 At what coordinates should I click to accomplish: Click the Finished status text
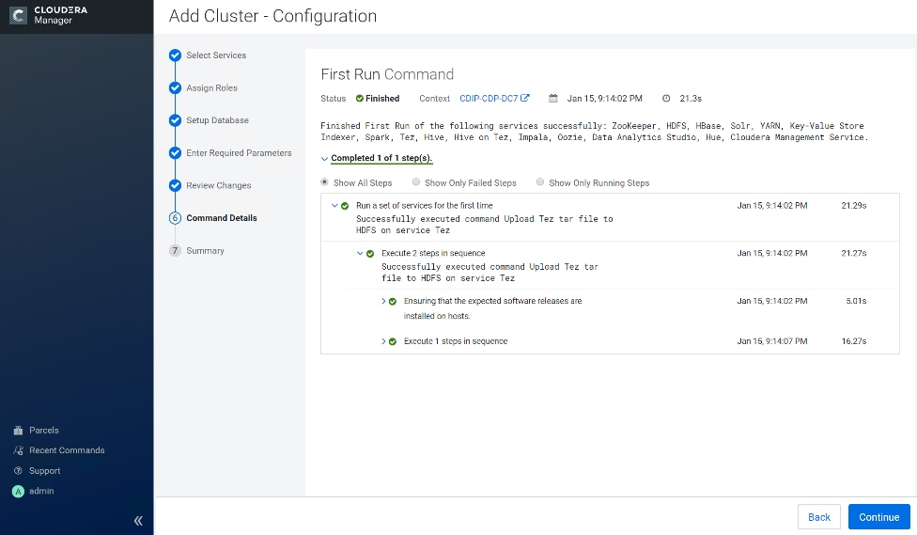coord(382,99)
